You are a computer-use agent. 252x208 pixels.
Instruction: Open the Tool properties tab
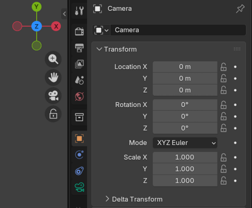tap(79, 11)
